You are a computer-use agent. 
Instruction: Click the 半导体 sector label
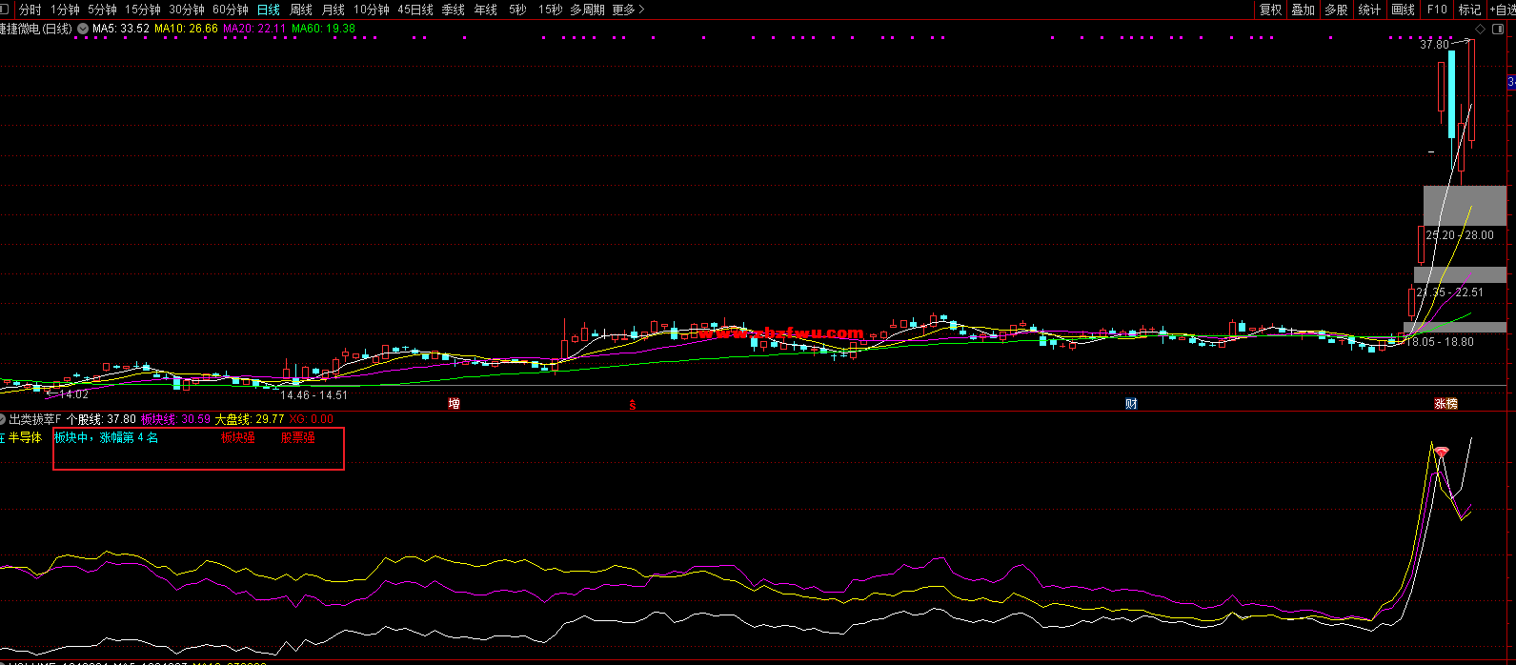[26, 438]
